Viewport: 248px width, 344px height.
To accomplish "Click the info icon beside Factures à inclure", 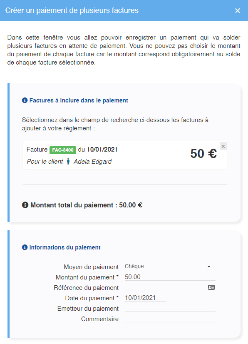I will [25, 100].
